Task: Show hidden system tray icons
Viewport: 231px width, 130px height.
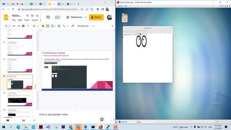Action: [x=191, y=127]
